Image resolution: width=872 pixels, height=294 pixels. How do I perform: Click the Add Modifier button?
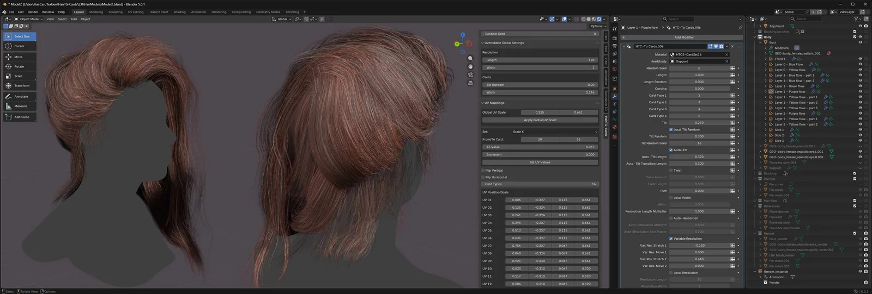pyautogui.click(x=683, y=37)
